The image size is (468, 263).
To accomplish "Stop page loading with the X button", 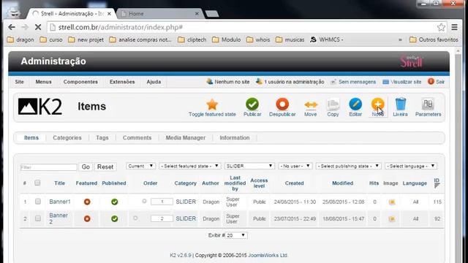I will pyautogui.click(x=38, y=27).
